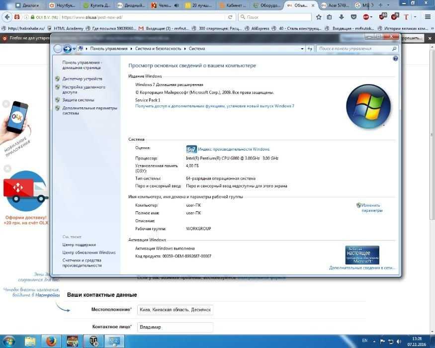Click the Система и безопасность breadcrumb
The width and height of the screenshot is (435, 348).
click(x=158, y=49)
